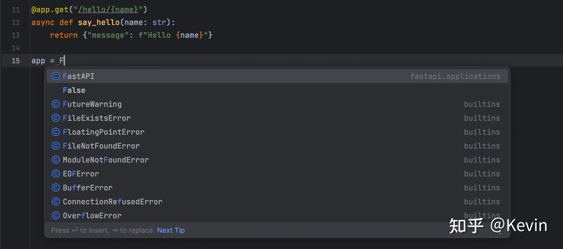Click the class icon next to FutureWarning
This screenshot has width=563, height=249.
tap(56, 104)
